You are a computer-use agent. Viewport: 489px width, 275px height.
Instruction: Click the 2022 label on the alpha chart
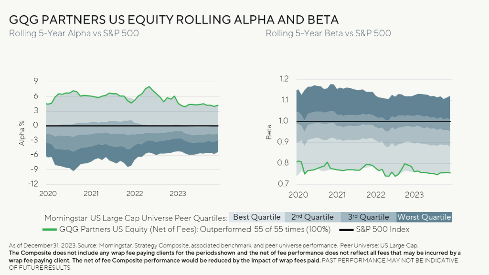pyautogui.click(x=135, y=193)
